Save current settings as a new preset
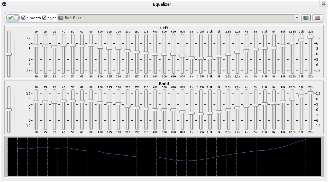 pos(305,18)
